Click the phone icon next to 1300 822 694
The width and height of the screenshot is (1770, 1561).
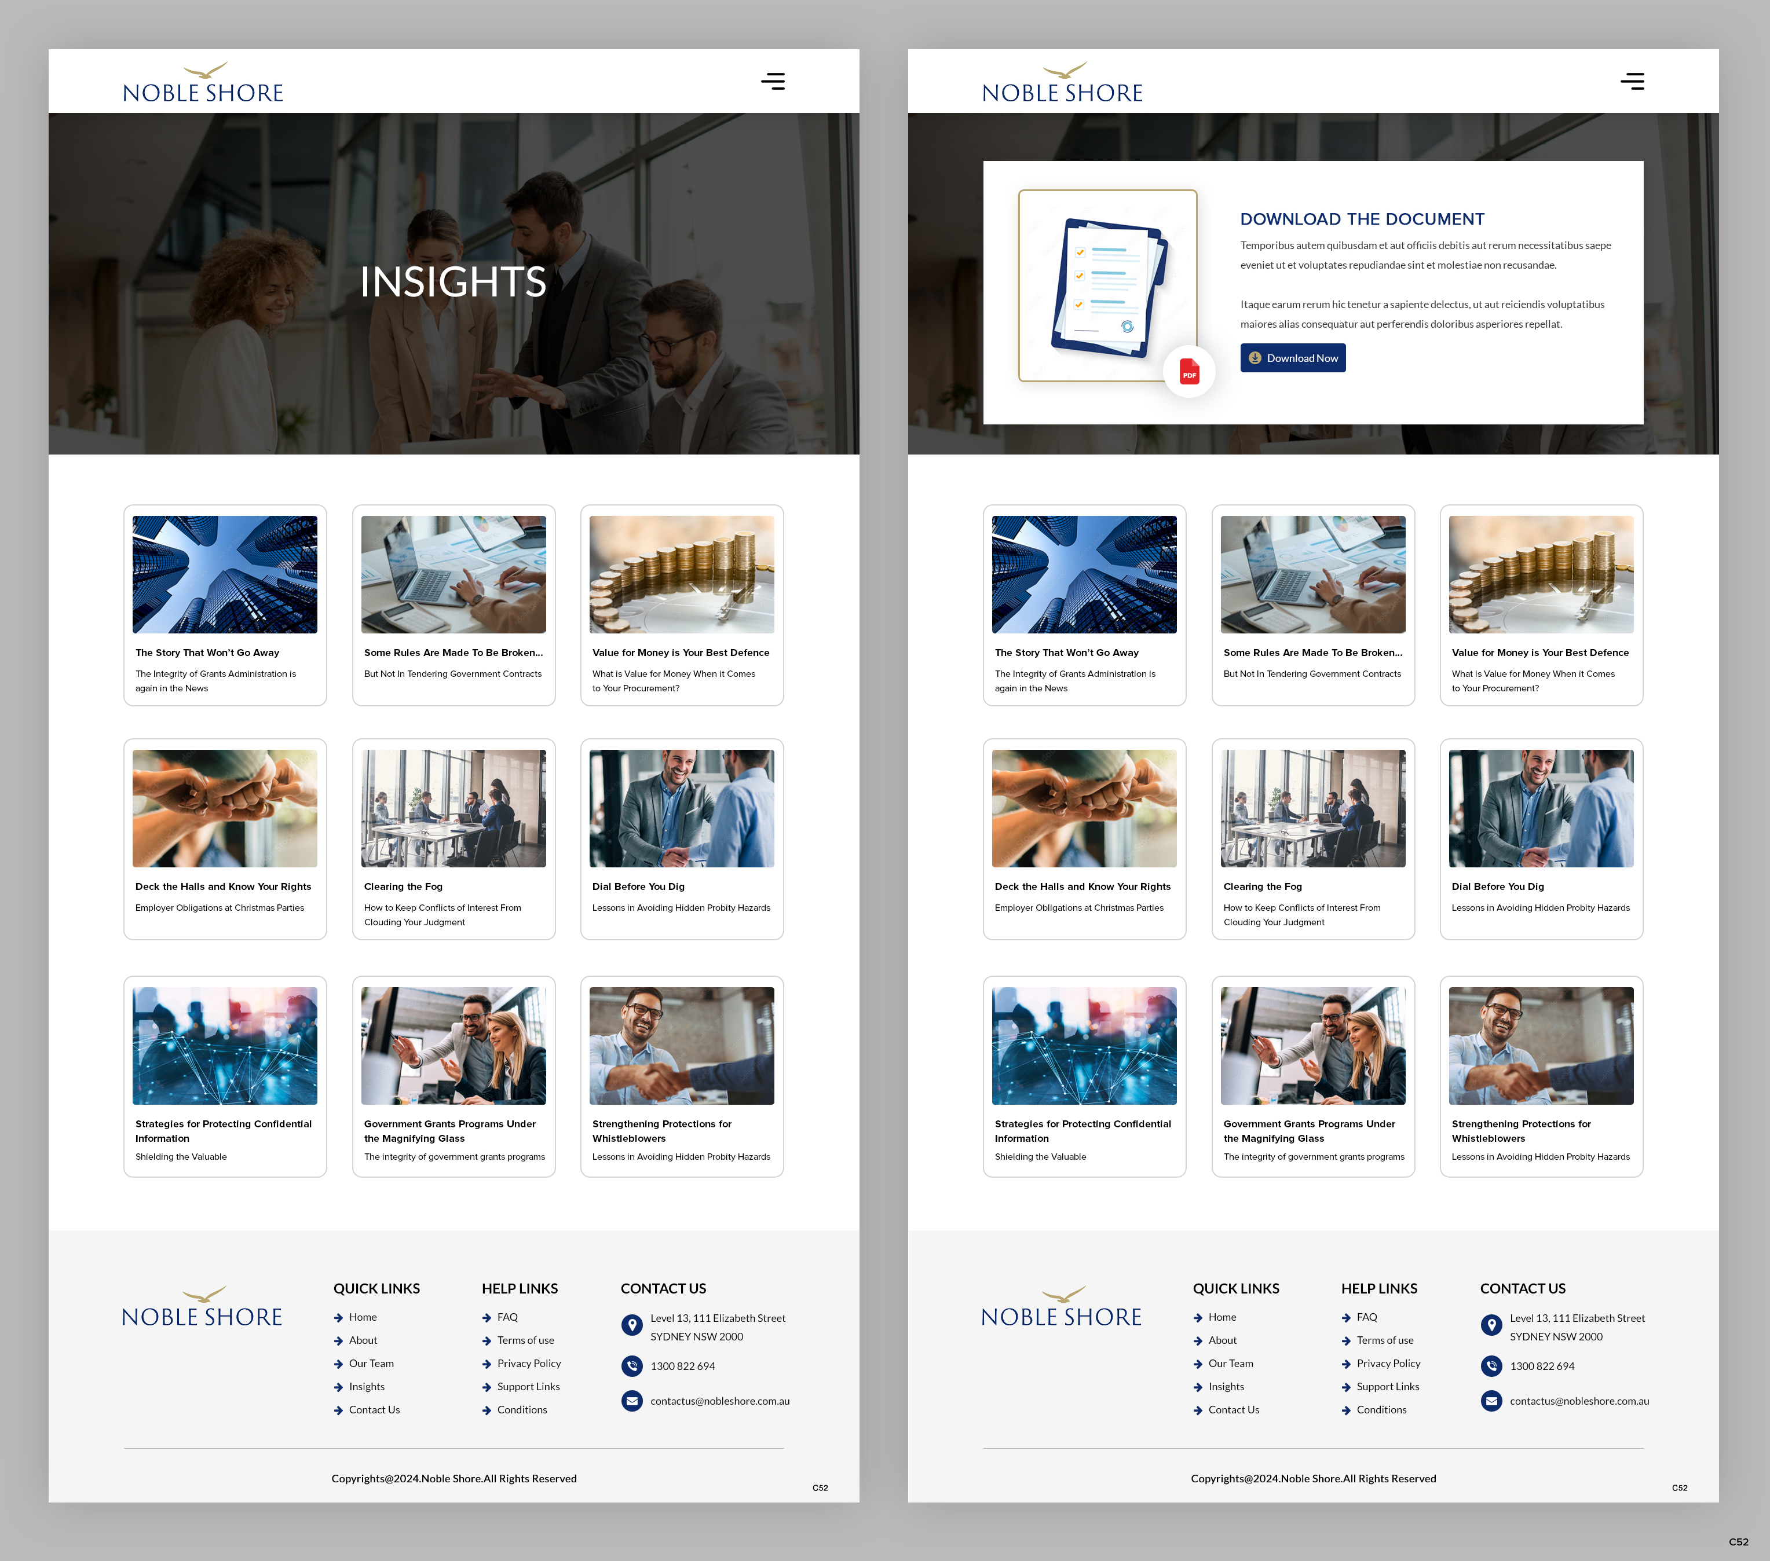[633, 1366]
